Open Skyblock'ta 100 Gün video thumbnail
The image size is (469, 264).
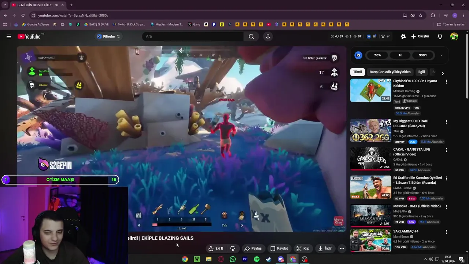(x=370, y=90)
